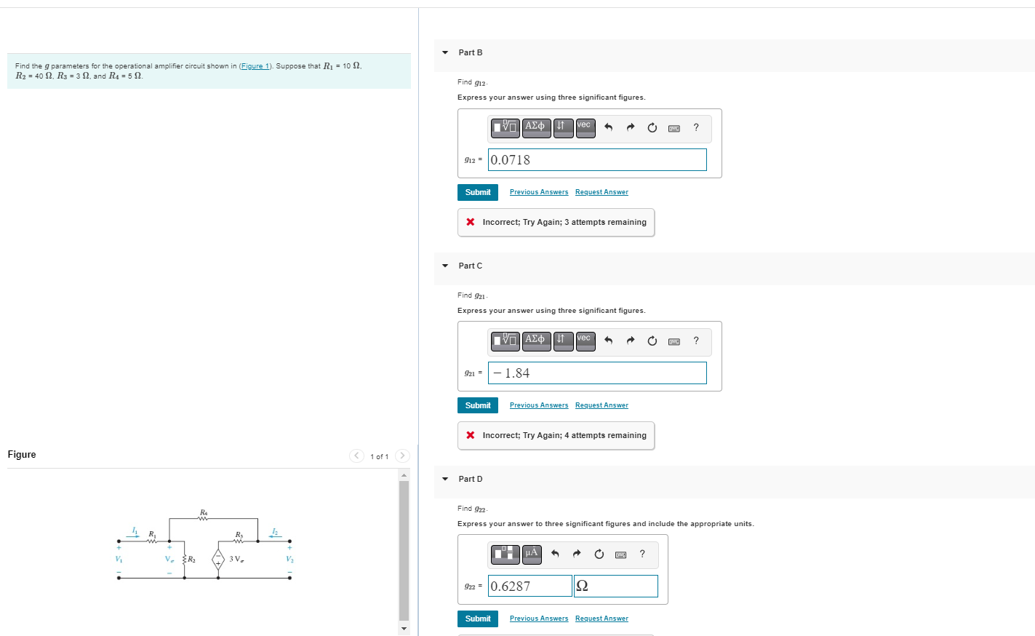Submit the answer for Part B
This screenshot has height=636, width=1035.
[477, 192]
